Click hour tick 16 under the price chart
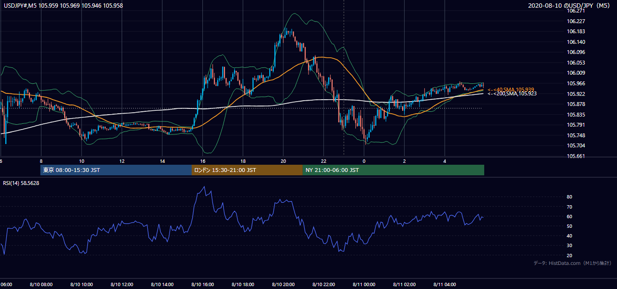The image size is (617, 289). click(x=203, y=161)
